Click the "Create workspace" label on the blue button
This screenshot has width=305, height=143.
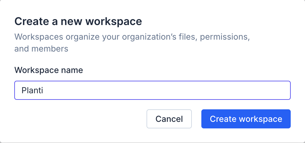[x=246, y=119]
